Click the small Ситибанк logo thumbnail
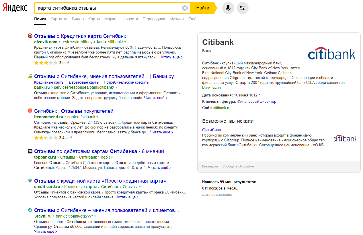 [345, 139]
